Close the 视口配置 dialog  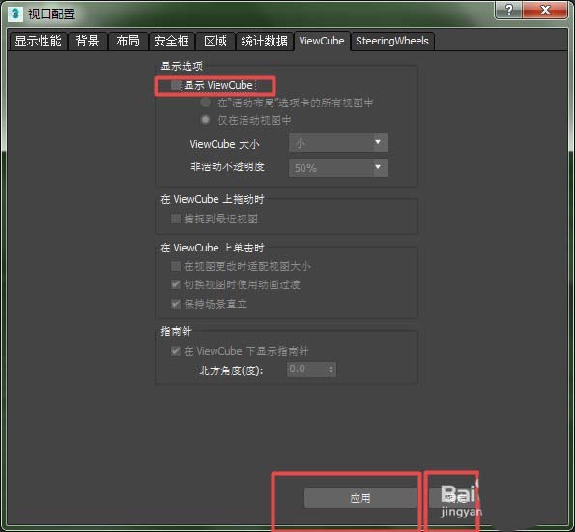coord(545,10)
